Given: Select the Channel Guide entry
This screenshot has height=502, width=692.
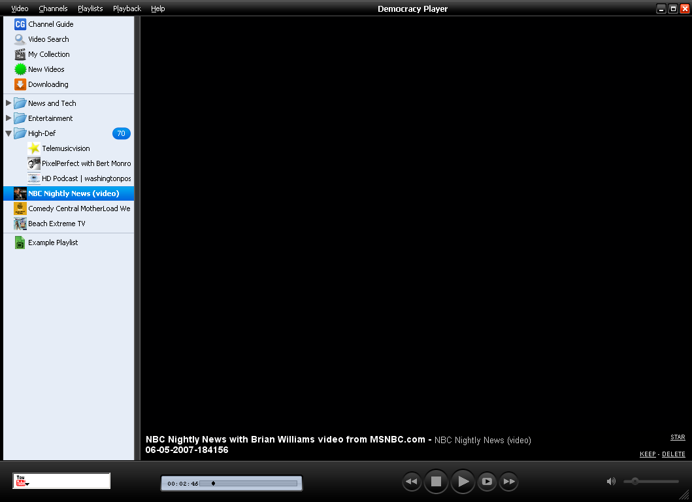Looking at the screenshot, I should click(69, 24).
